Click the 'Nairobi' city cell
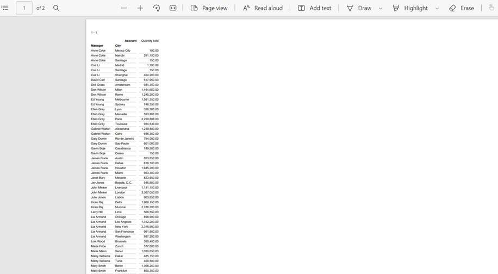Viewport: 498px width, 274px height. click(x=120, y=55)
